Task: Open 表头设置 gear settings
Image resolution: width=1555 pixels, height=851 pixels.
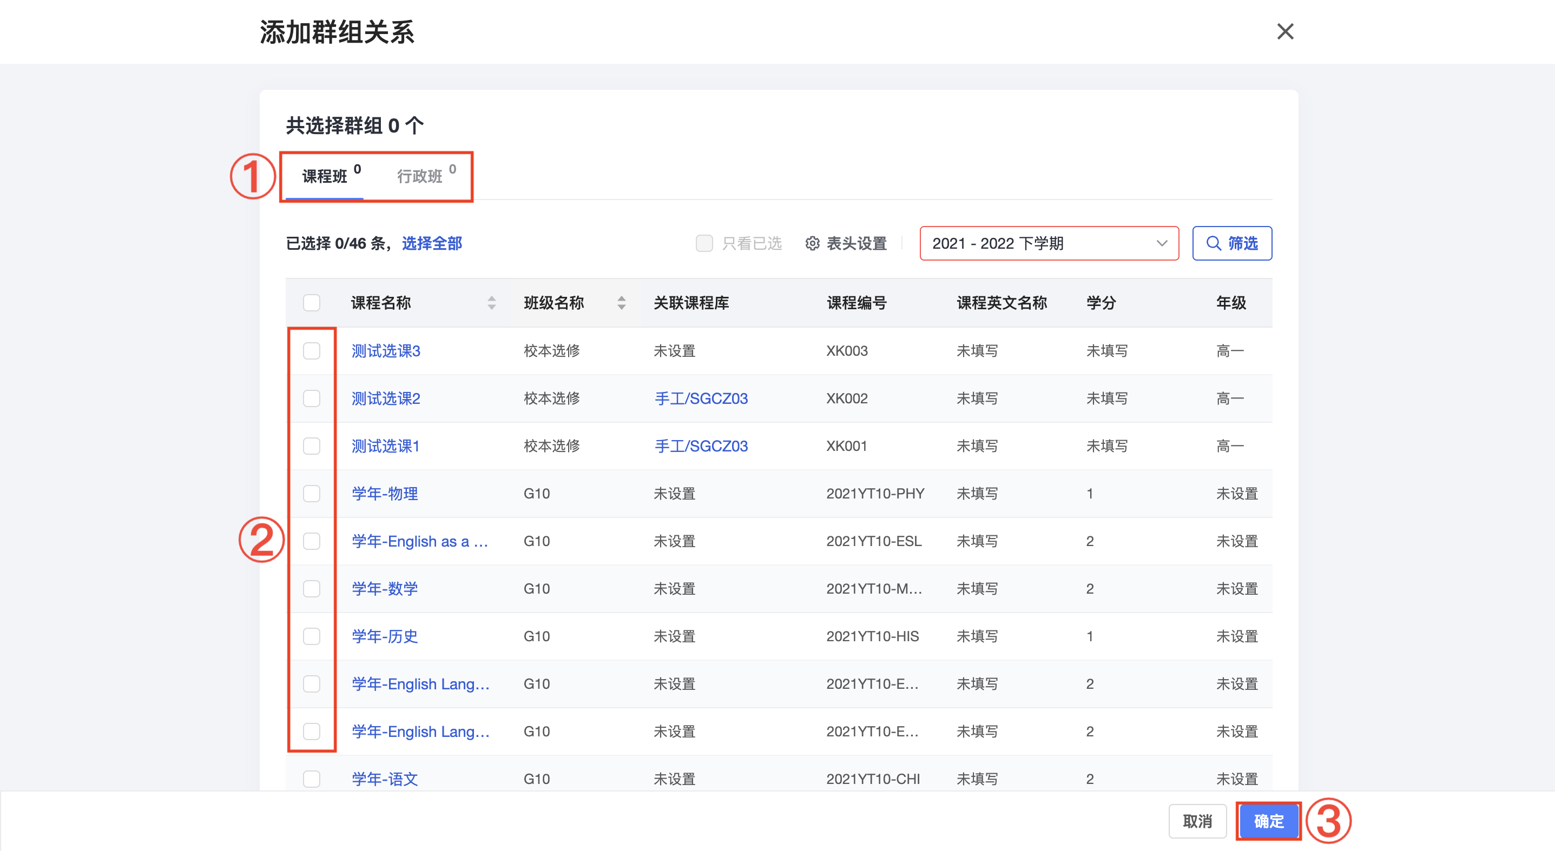Action: 846,244
